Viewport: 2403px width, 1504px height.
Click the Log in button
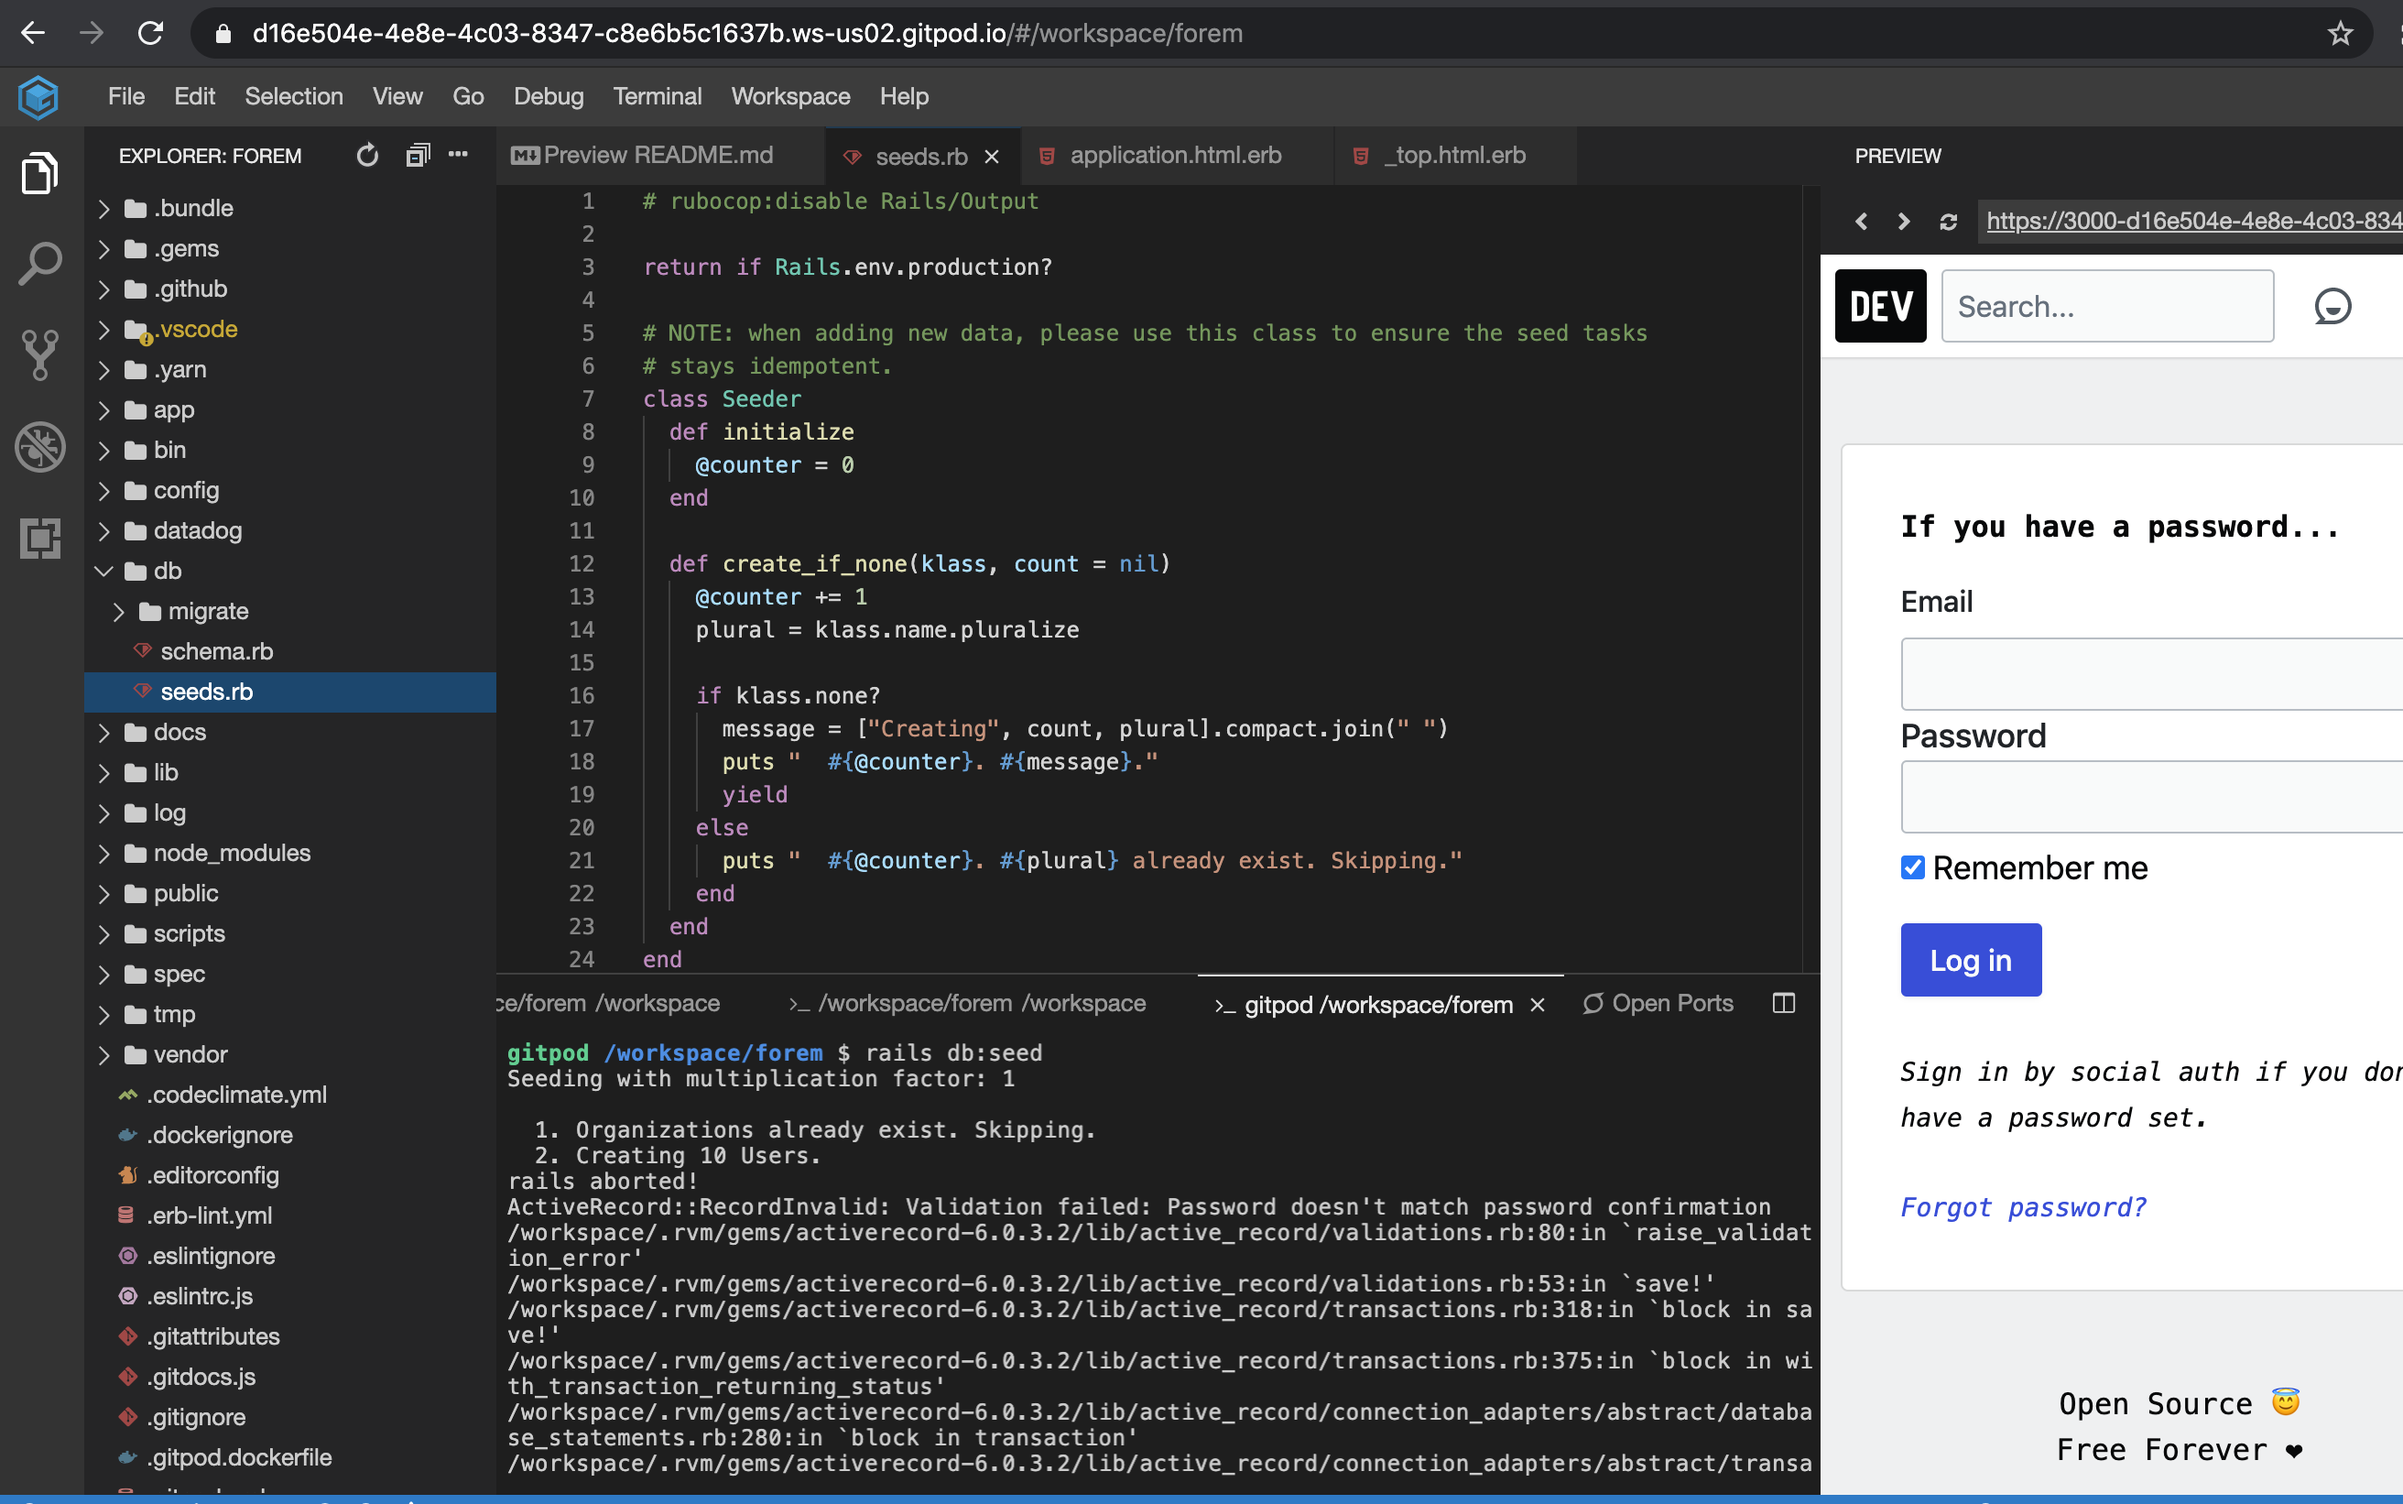coord(1970,960)
